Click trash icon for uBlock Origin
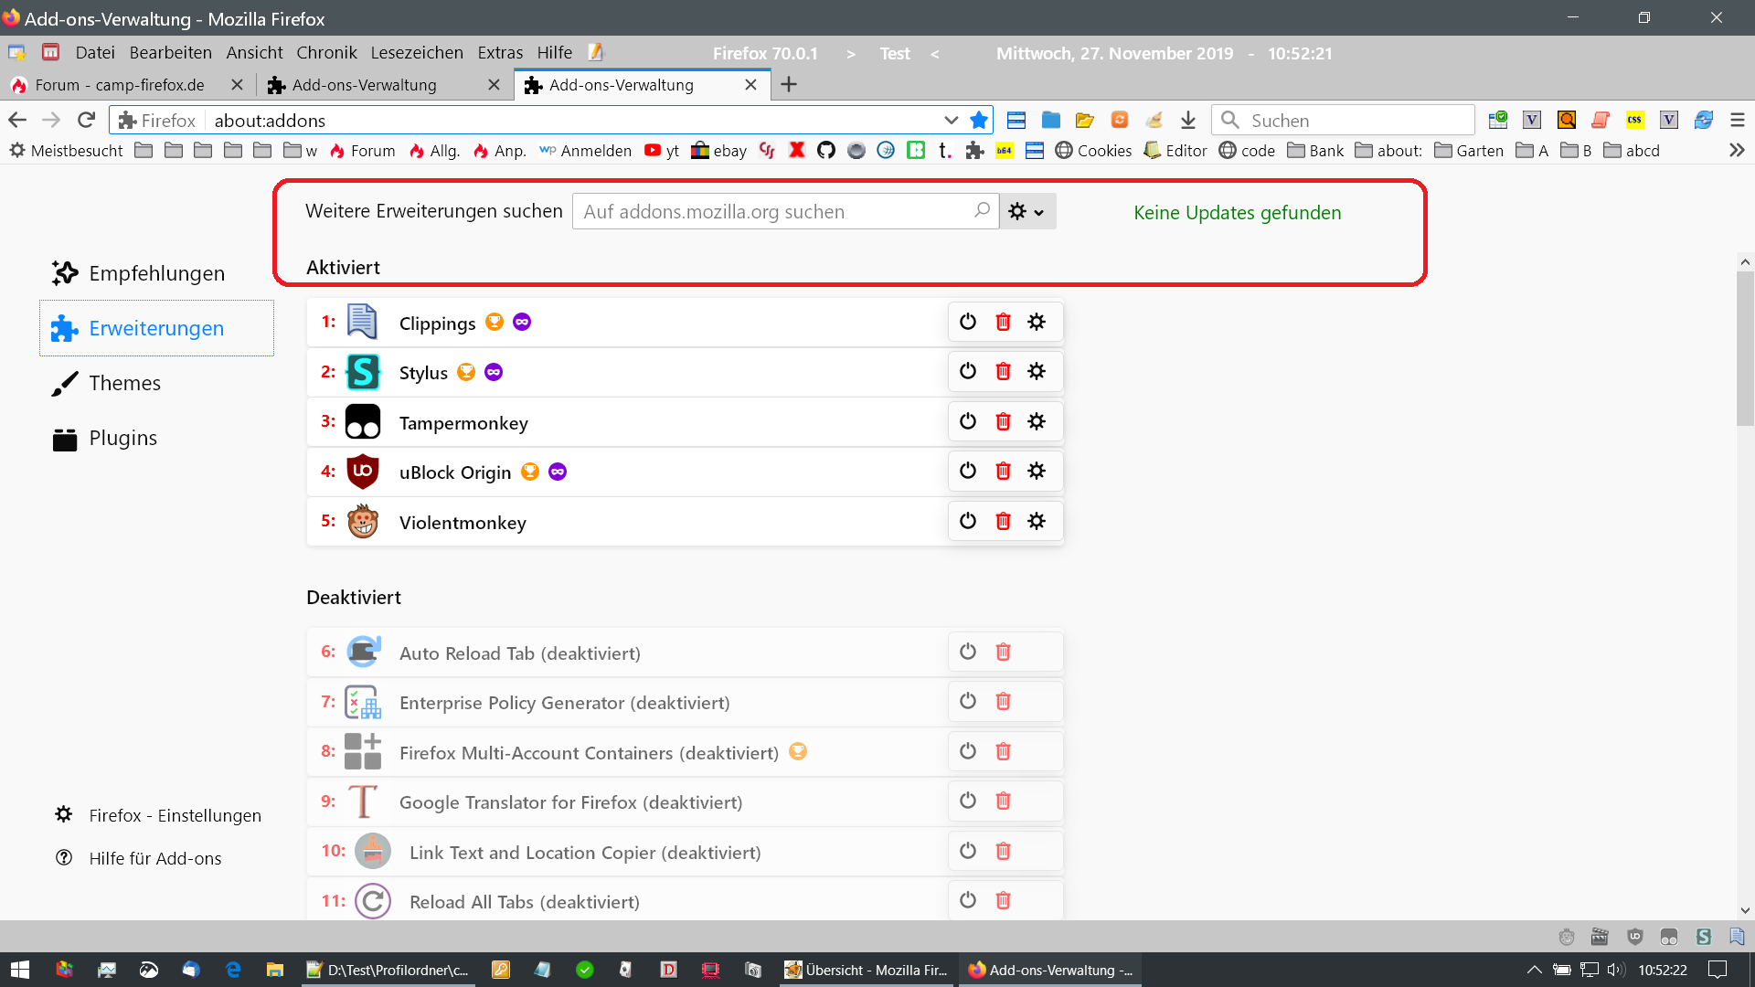The height and width of the screenshot is (987, 1755). tap(1003, 471)
